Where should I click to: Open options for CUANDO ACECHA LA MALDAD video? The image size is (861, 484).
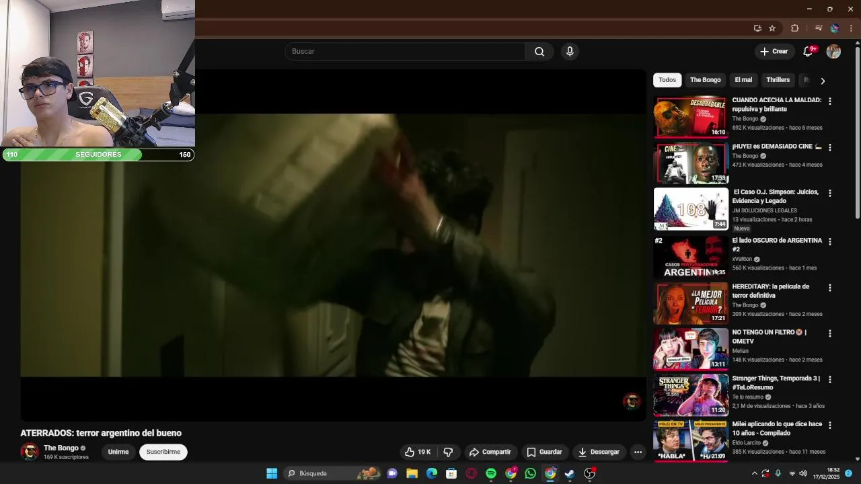pos(829,101)
